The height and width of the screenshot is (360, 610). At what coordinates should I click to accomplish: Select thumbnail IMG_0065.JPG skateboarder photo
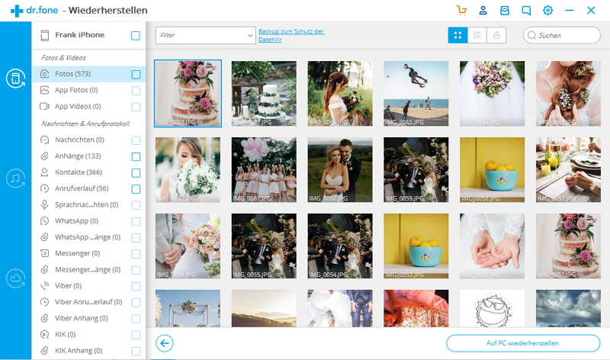pyautogui.click(x=416, y=93)
